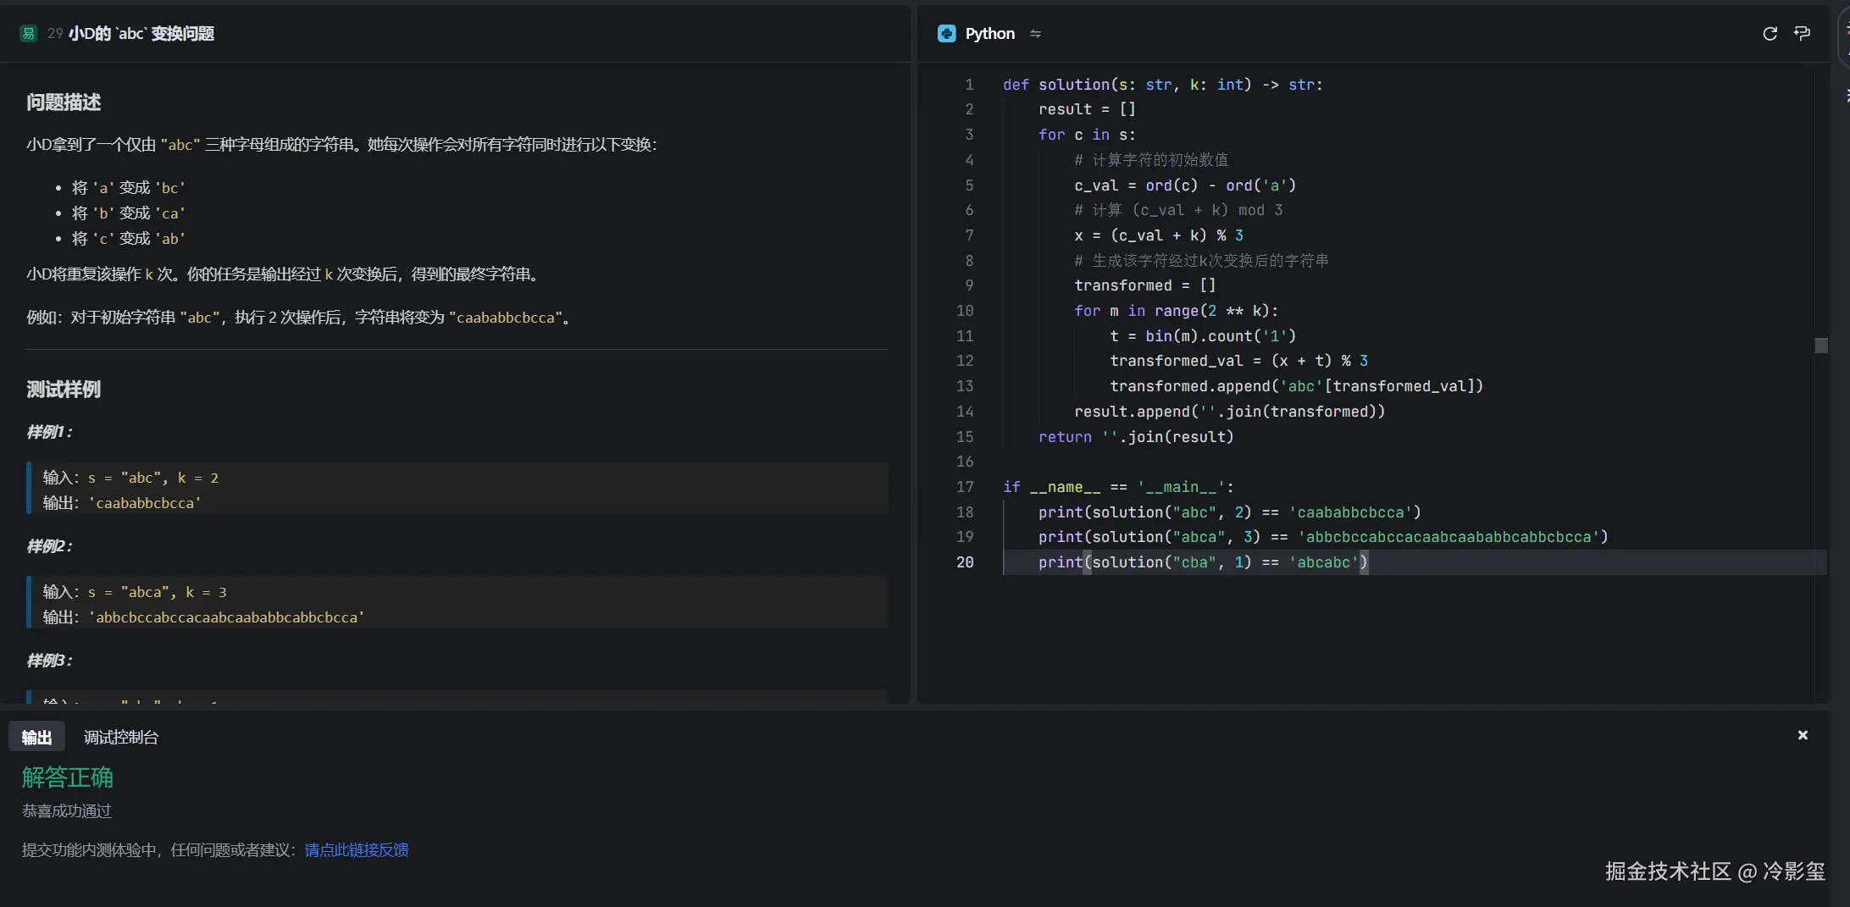1850x907 pixels.
Task: Click the green 易 difficulty badge
Action: (28, 34)
